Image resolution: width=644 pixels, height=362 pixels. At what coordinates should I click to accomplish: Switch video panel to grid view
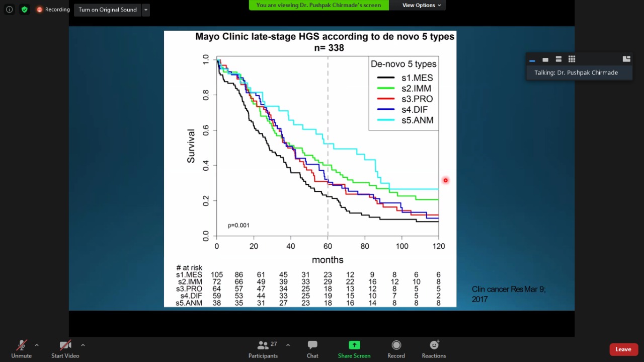point(572,59)
